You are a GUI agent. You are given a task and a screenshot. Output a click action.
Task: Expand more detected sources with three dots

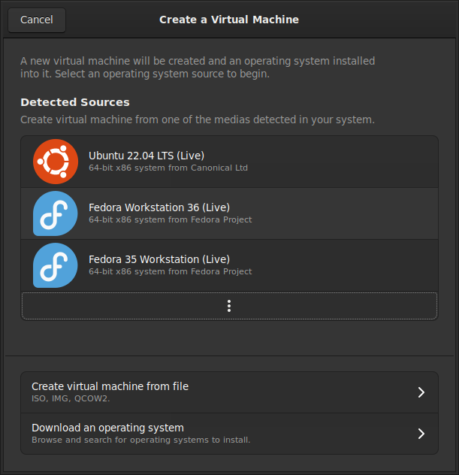tap(229, 306)
